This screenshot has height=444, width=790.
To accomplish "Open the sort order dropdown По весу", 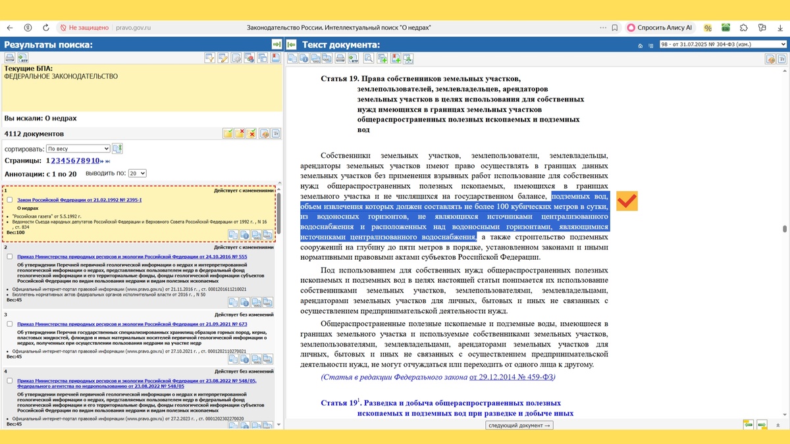I will [x=78, y=149].
